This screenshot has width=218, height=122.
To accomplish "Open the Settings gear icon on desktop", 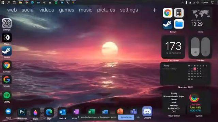I will click(x=7, y=23).
